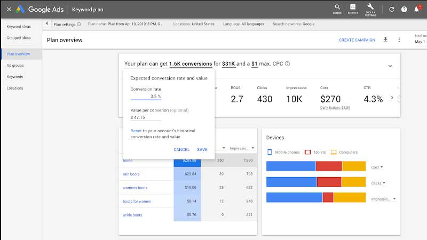The image size is (427, 240).
Task: Open the ankle boots keyword
Action: pos(132,215)
